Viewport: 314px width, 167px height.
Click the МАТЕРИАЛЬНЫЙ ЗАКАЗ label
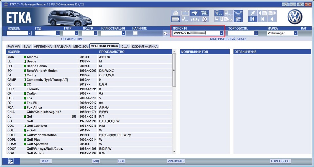228,39
